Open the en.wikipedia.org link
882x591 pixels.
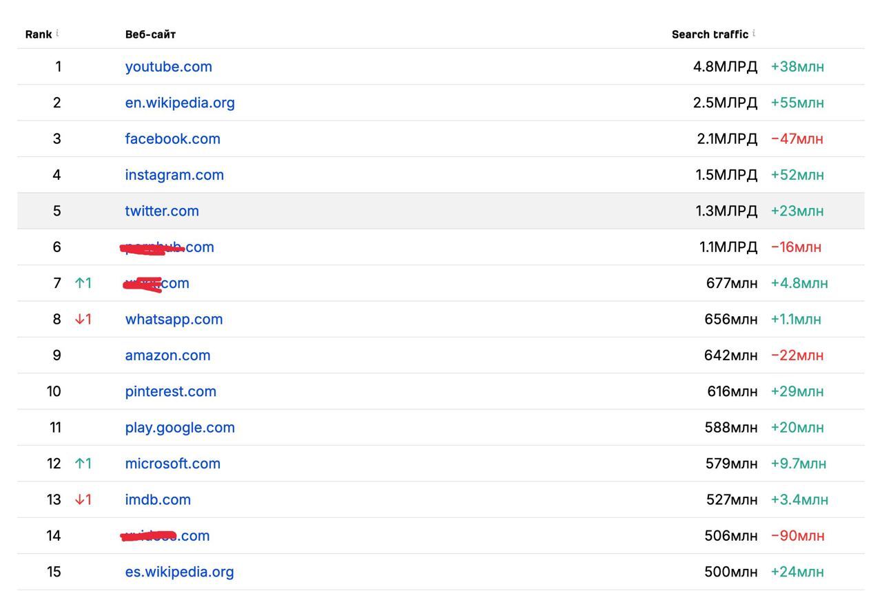pos(180,103)
